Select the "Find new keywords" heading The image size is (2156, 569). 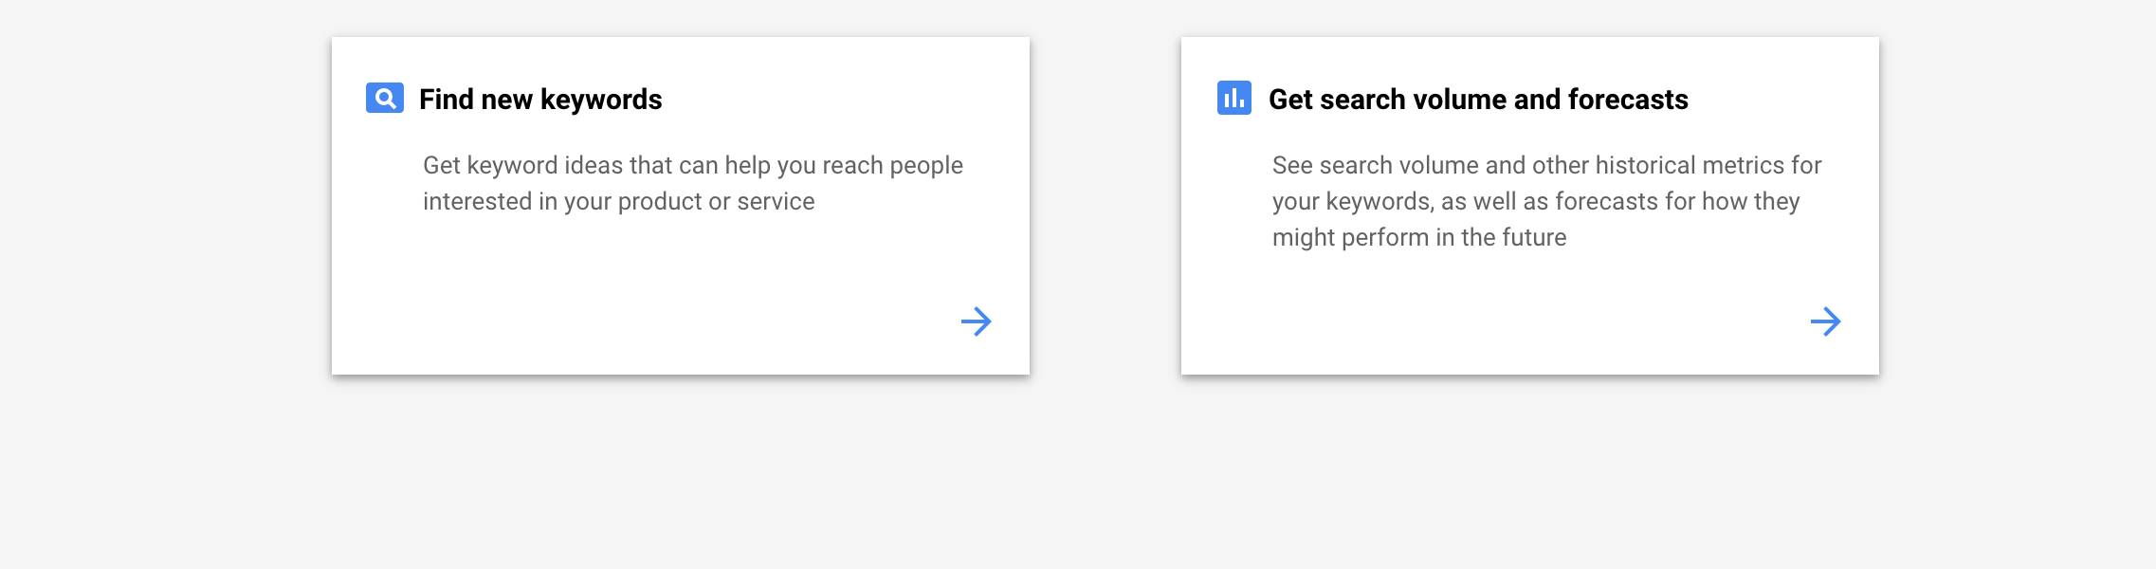[x=540, y=100]
